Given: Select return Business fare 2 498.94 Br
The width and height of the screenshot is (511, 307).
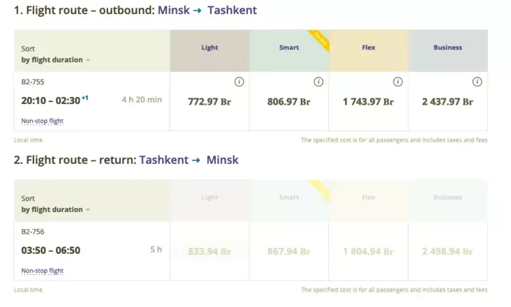Looking at the screenshot, I should (447, 252).
